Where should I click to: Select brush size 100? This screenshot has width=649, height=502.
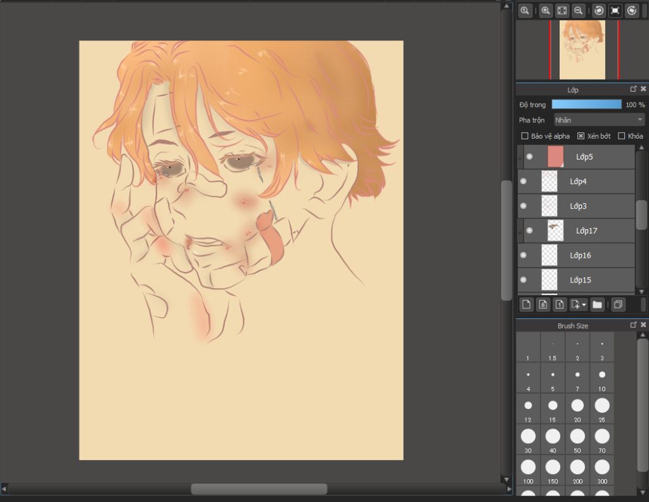[x=528, y=470]
